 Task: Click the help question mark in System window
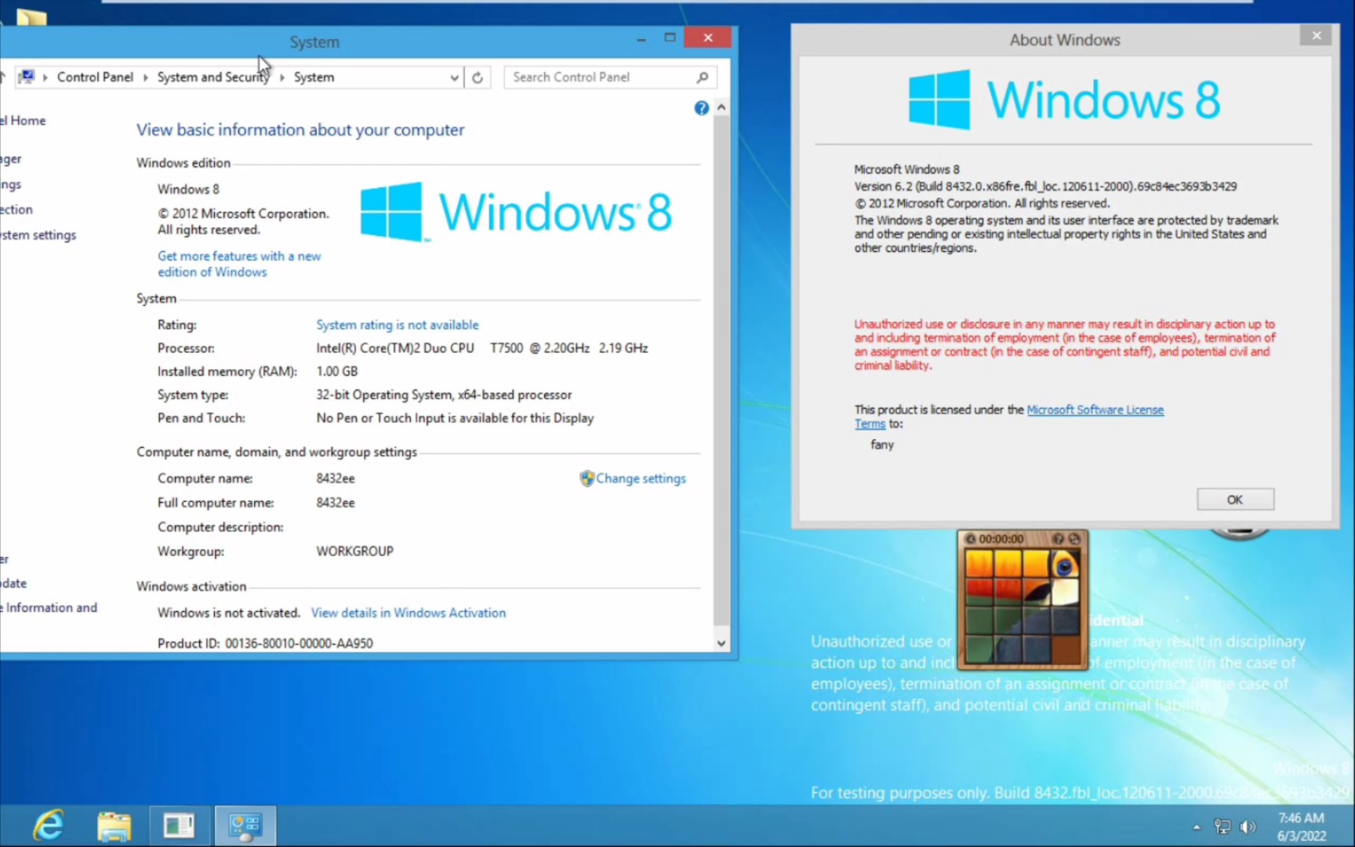point(700,107)
